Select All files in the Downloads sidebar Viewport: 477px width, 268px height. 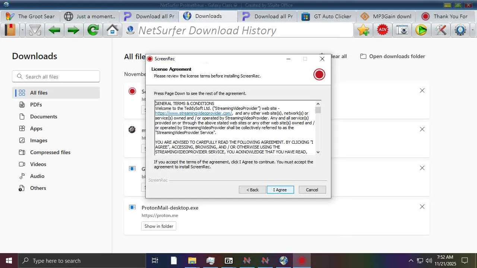click(56, 93)
